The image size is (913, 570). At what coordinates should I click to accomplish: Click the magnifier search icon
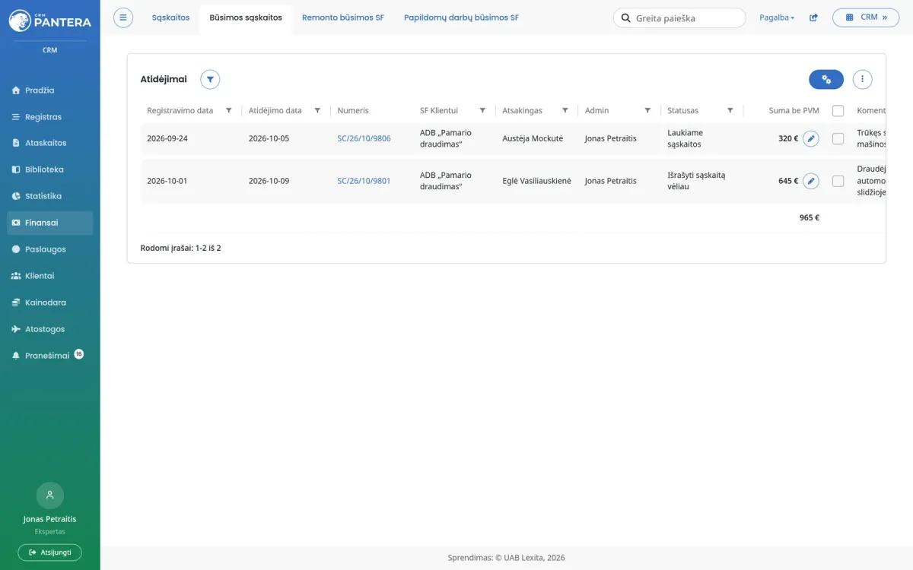tap(626, 17)
